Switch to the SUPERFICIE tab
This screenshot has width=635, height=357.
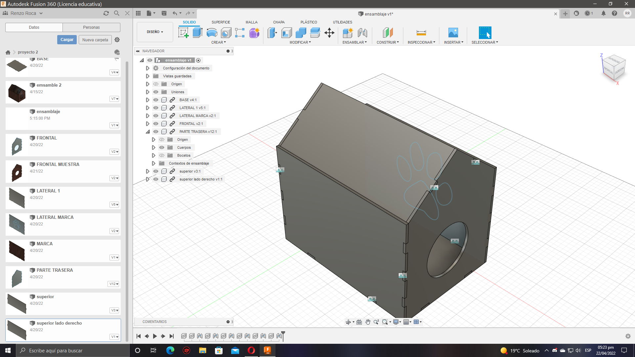pyautogui.click(x=221, y=22)
